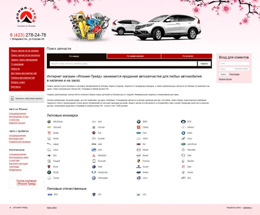Click the Toyota logo
Viewport: 260px width, 215px height.
coord(49,178)
